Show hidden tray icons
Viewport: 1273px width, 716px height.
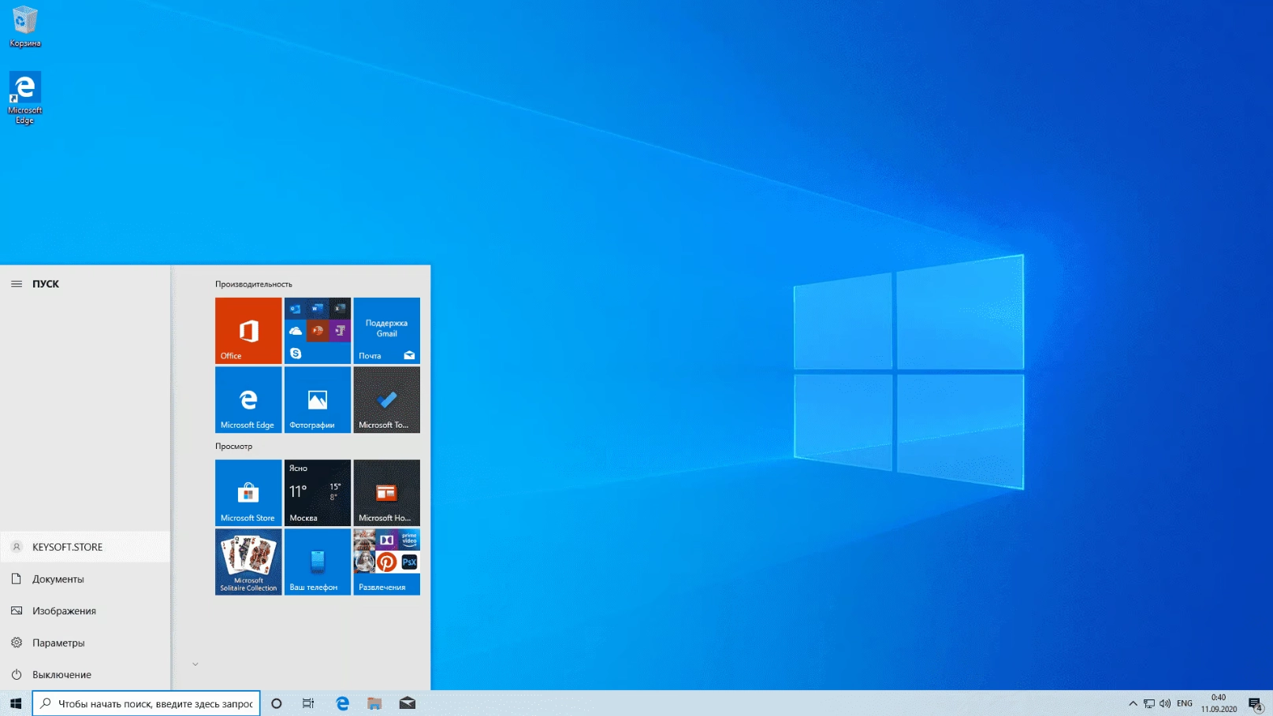coord(1132,703)
